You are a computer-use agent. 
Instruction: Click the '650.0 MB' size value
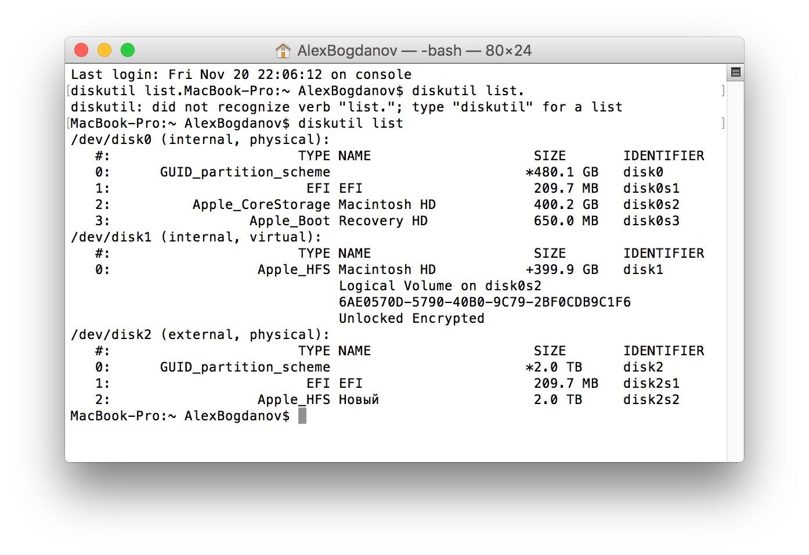click(x=566, y=221)
